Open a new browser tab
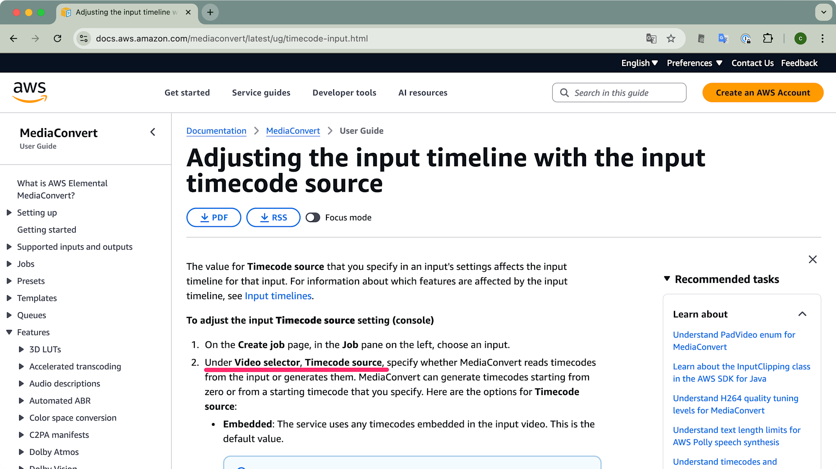Image resolution: width=836 pixels, height=469 pixels. 210,12
